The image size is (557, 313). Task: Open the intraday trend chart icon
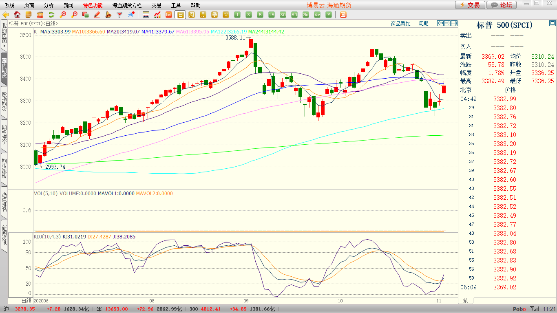(157, 15)
